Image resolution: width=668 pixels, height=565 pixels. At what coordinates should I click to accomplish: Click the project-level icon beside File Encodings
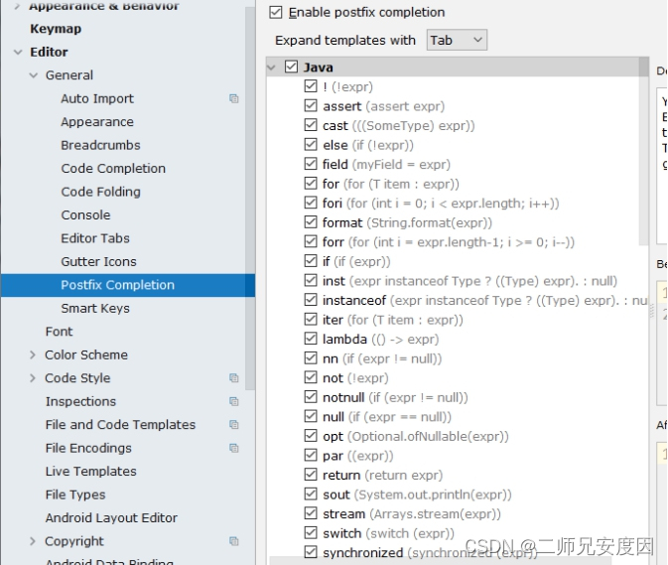click(x=234, y=448)
